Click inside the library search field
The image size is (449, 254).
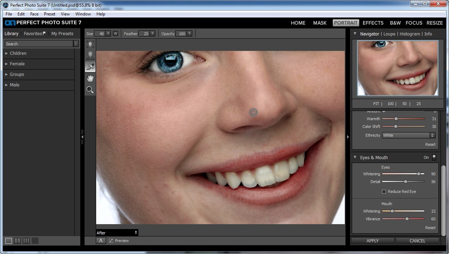[x=39, y=44]
